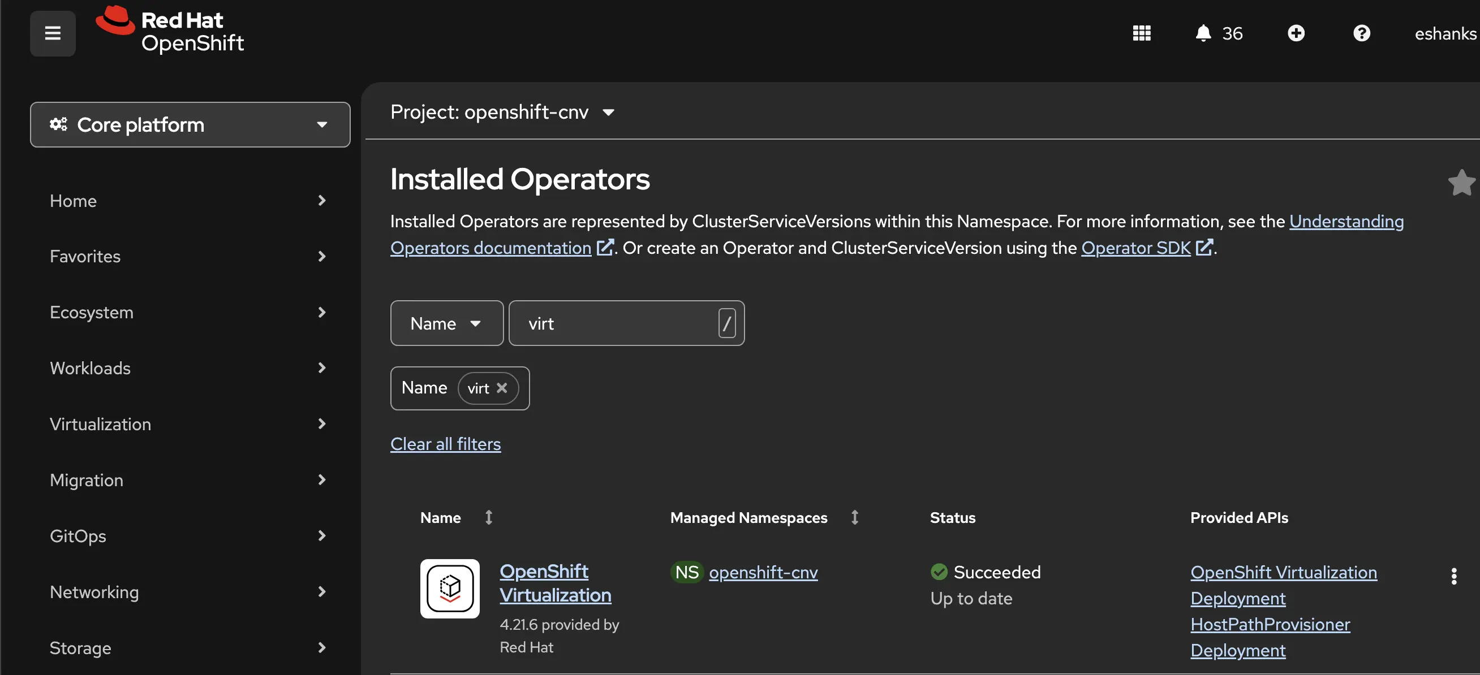
Task: Toggle the hamburger navigation menu
Action: [52, 33]
